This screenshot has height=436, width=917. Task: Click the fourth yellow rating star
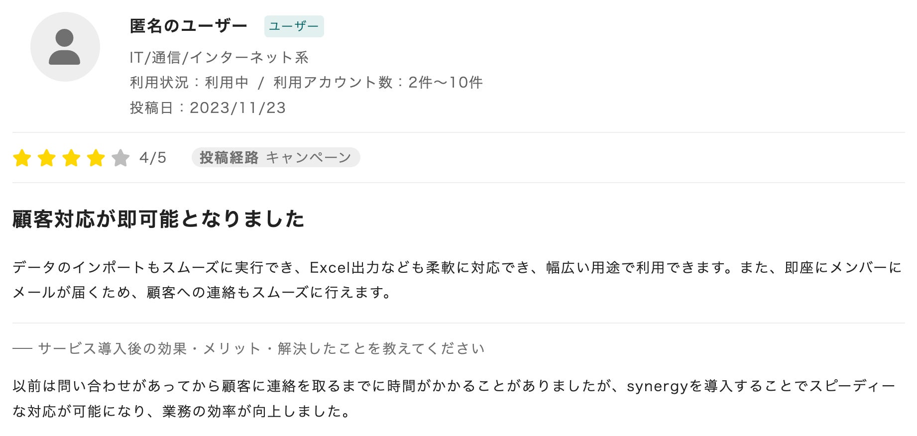point(96,158)
